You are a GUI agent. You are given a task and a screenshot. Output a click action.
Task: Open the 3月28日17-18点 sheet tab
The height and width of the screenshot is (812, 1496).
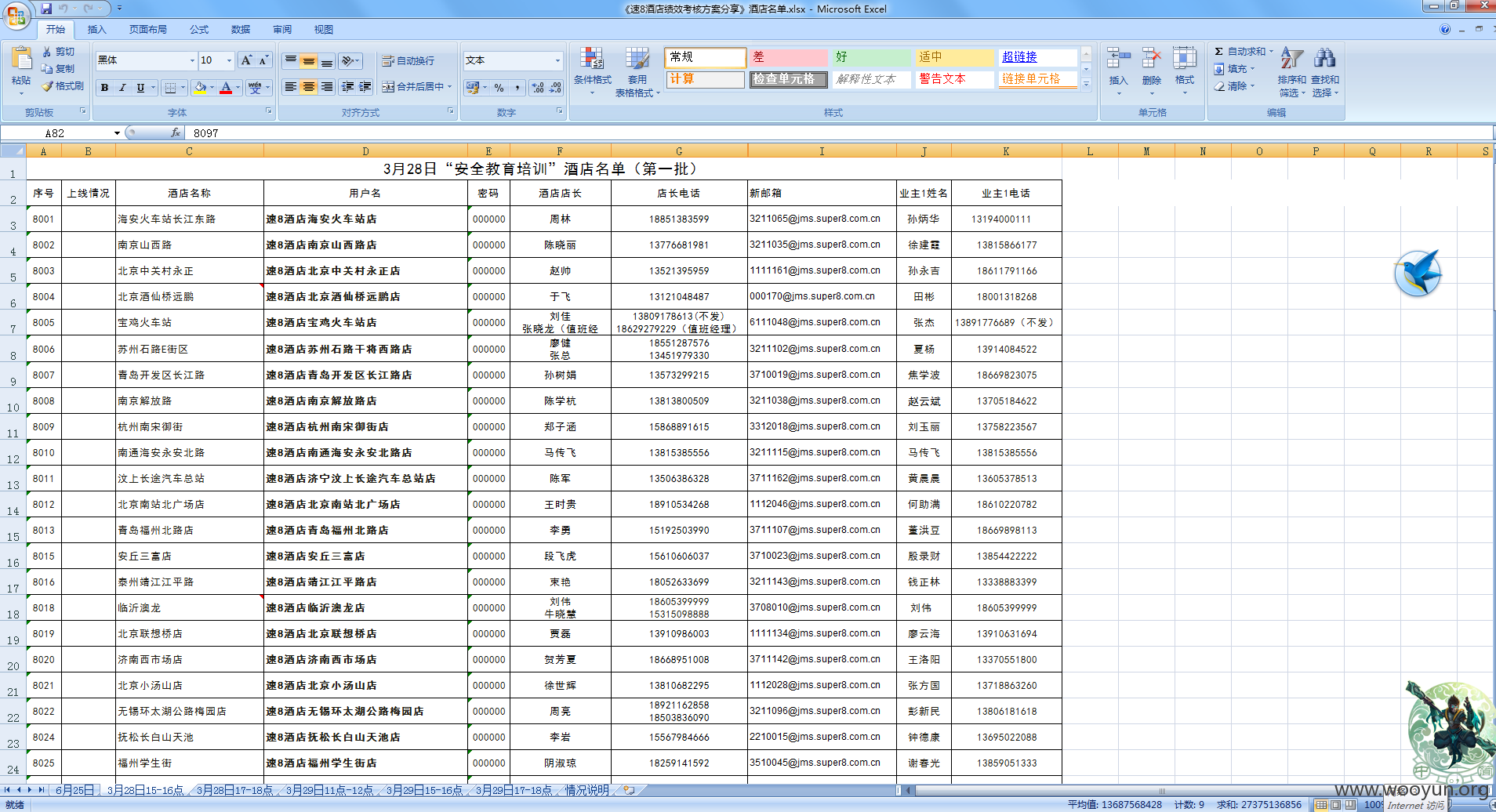234,790
